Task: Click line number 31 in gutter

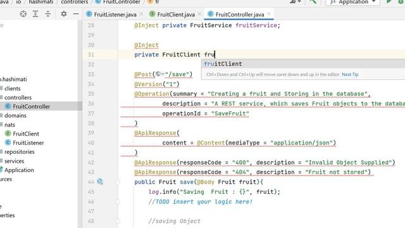Action: pyautogui.click(x=91, y=54)
